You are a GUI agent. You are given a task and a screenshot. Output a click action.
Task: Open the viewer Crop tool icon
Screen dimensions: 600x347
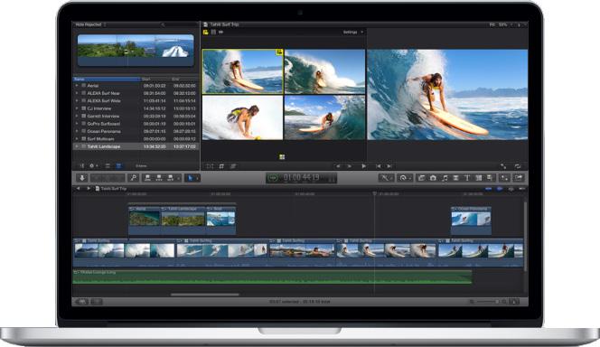(x=221, y=166)
